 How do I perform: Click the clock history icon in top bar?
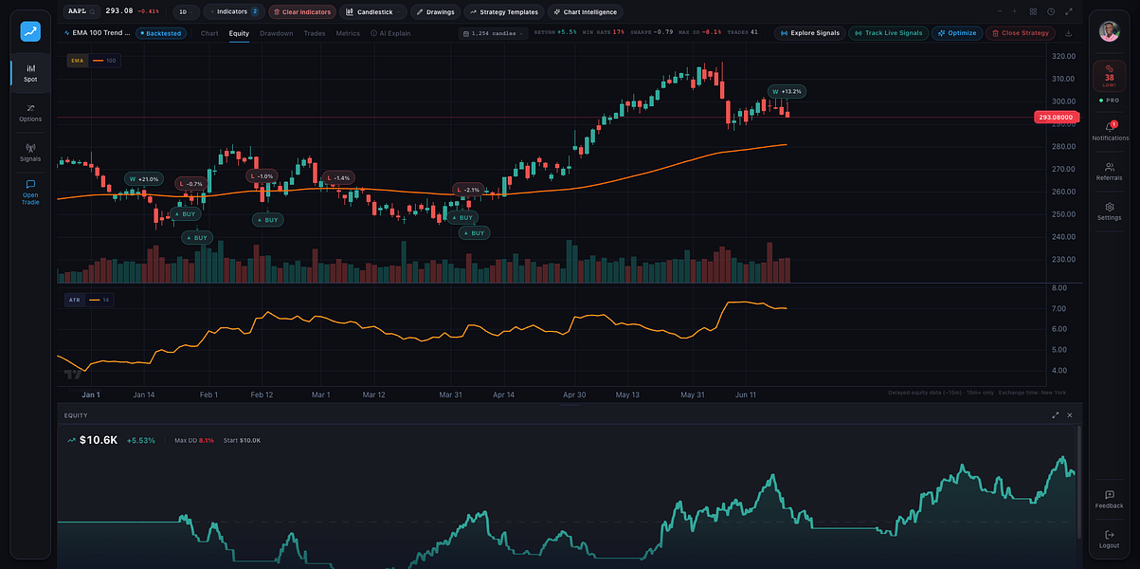1051,11
